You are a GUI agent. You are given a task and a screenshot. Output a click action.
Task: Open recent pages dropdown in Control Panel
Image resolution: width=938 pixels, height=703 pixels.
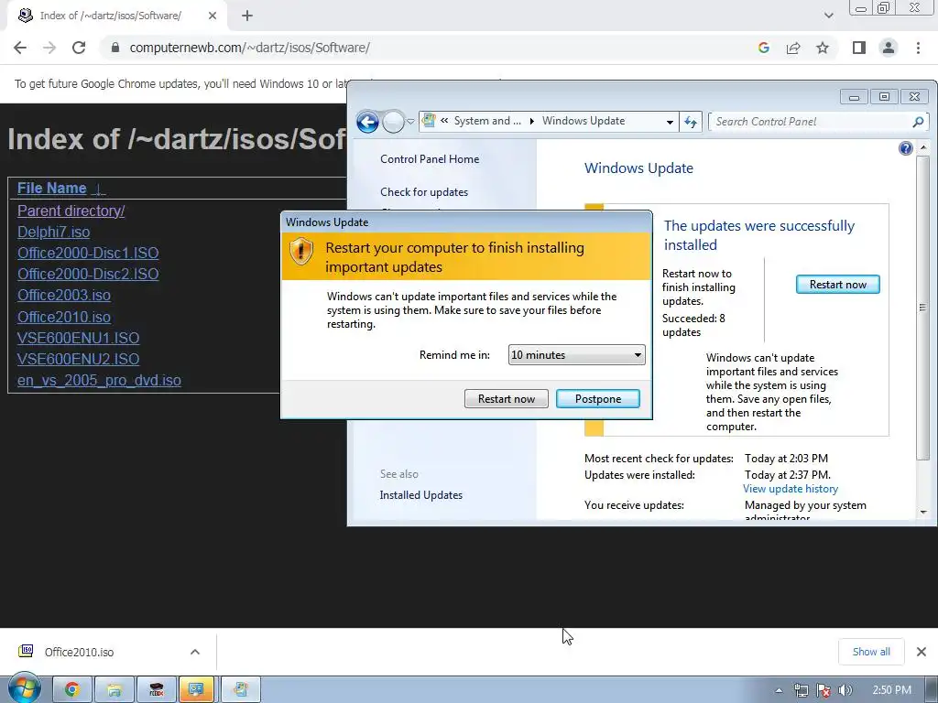tap(410, 122)
